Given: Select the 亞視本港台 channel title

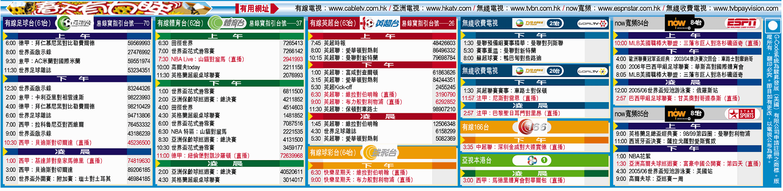Looking at the screenshot, I should pos(477,161).
